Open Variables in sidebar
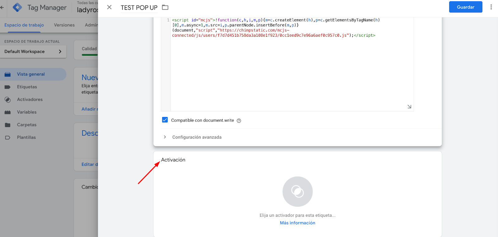Screen dimensions: 498x237 click(33, 112)
